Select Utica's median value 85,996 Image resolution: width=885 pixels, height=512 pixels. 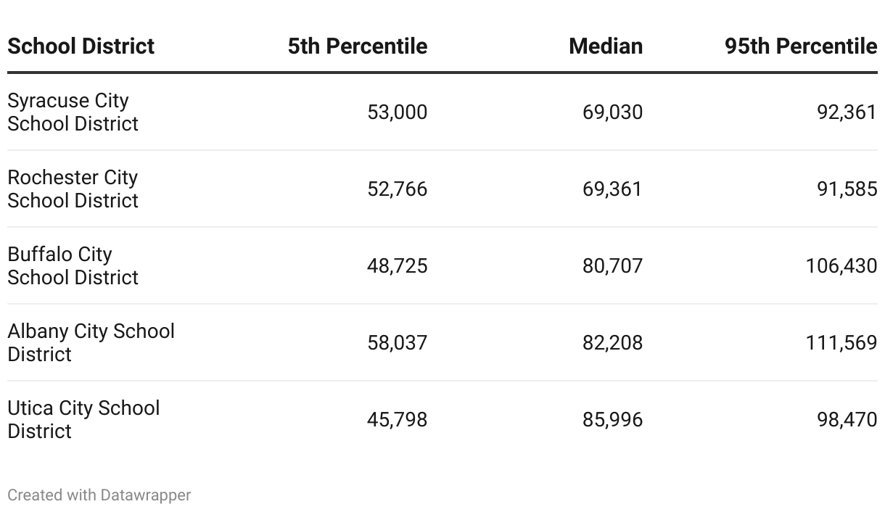pos(612,420)
